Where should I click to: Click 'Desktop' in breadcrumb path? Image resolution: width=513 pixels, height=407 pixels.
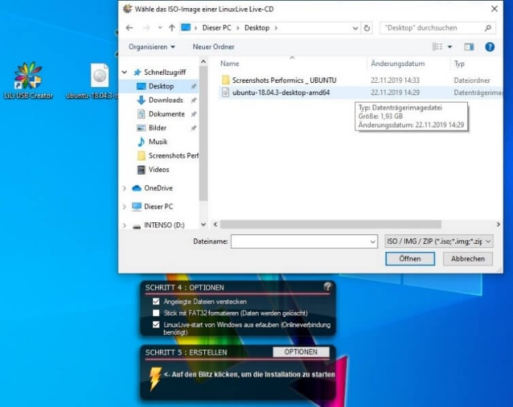[256, 28]
